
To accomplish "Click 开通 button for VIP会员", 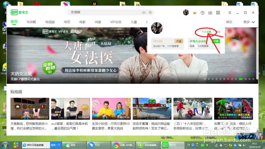I will tap(179, 41).
